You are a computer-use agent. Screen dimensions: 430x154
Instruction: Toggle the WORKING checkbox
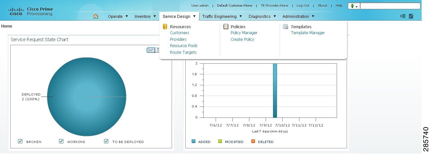[61, 141]
